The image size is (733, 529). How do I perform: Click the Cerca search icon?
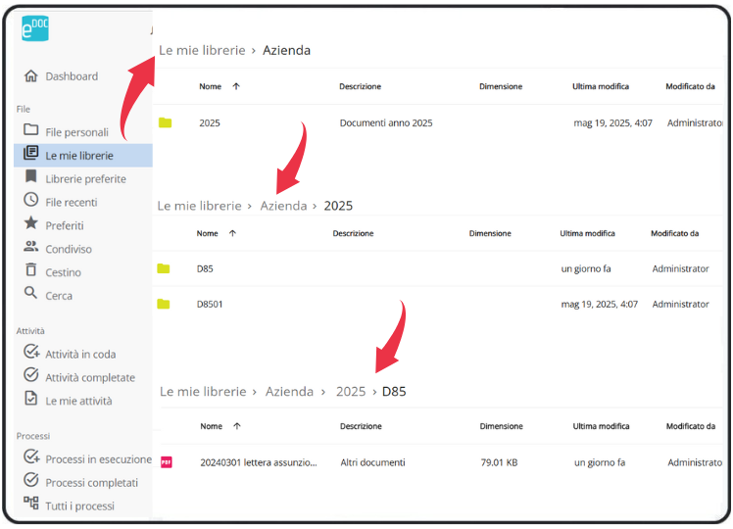[x=31, y=295]
